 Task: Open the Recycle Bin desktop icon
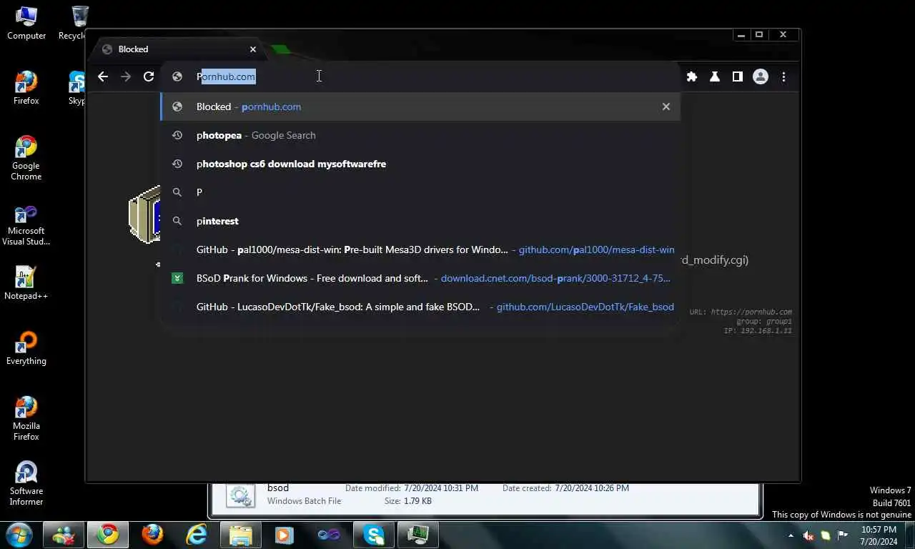click(74, 23)
